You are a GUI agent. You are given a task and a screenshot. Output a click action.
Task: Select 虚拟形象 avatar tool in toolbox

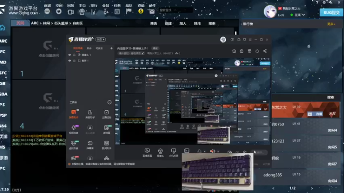coord(74,145)
